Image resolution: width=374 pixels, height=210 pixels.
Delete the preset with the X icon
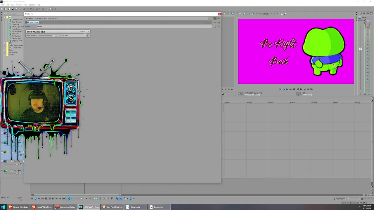218,27
